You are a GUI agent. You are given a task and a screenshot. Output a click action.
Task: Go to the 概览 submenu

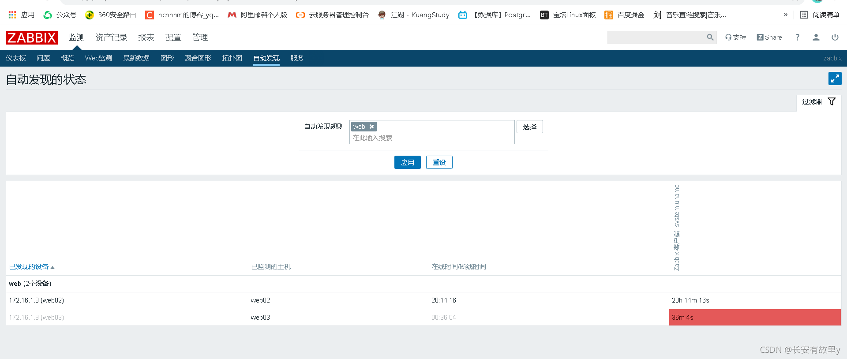[x=67, y=58]
